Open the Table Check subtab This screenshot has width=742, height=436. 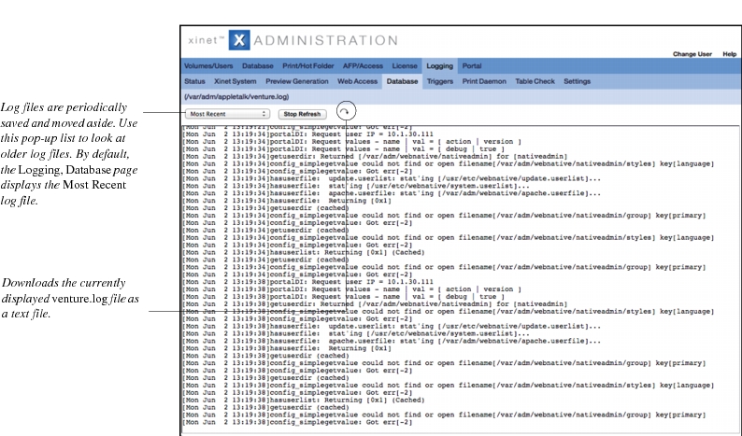[535, 81]
